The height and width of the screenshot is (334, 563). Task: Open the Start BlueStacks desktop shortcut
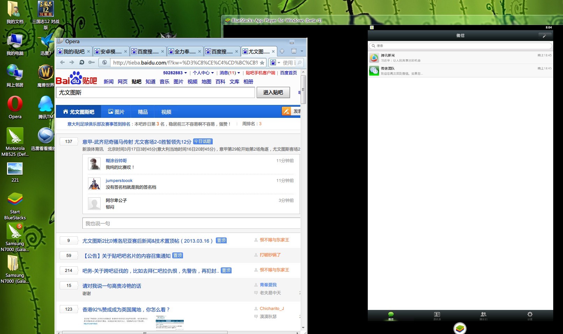(15, 206)
